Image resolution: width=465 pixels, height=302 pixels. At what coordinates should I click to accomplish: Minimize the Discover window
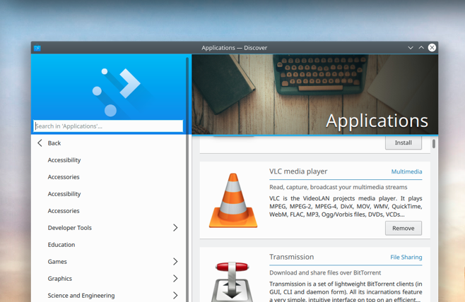point(411,48)
